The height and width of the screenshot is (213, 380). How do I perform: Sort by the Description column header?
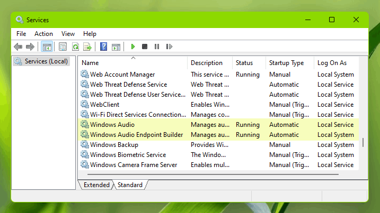coord(210,63)
